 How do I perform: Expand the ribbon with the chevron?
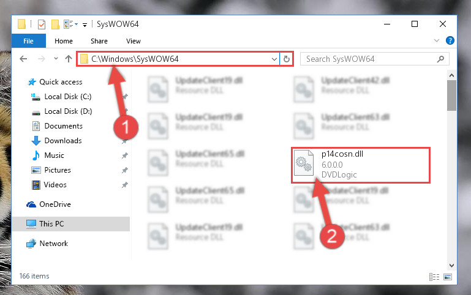point(437,40)
